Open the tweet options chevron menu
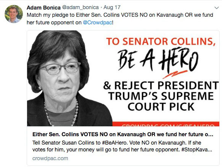The width and height of the screenshot is (222, 167). point(217,8)
